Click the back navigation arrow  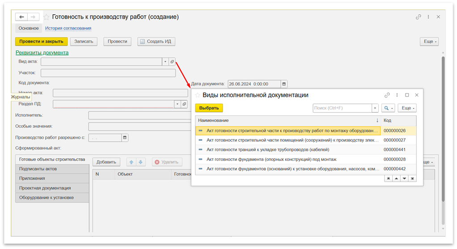pyautogui.click(x=21, y=17)
